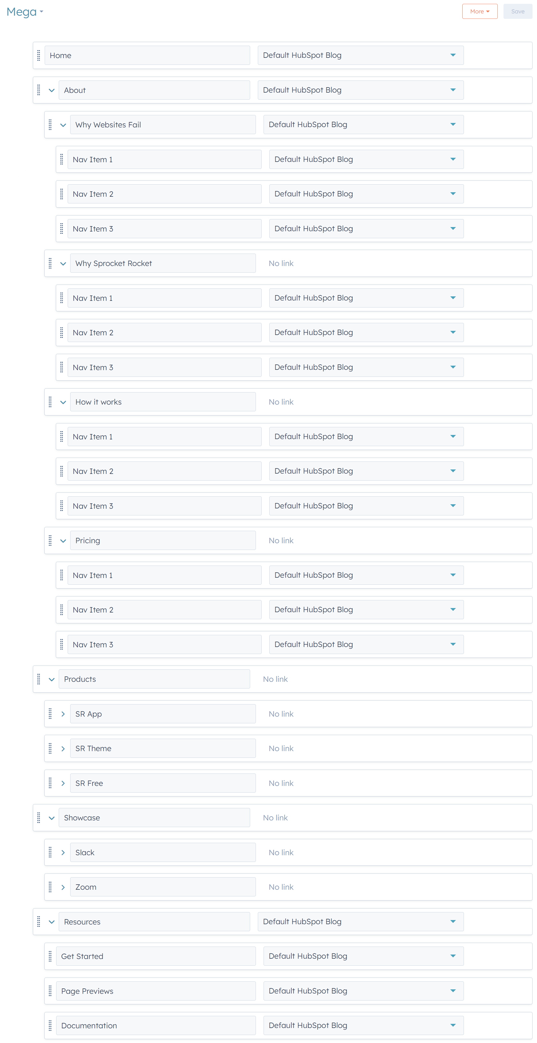Click the drag handle beside Why Sprocket Rocket
Screen dimensions: 537x1043
point(50,263)
